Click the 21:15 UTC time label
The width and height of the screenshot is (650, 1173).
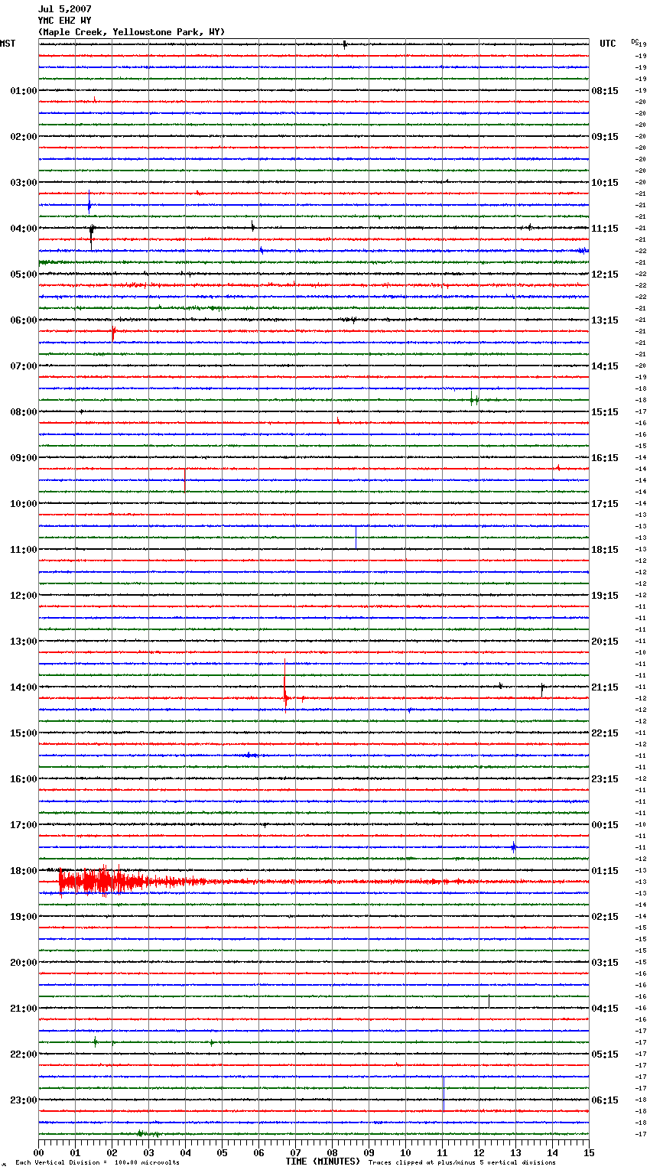pyautogui.click(x=605, y=687)
